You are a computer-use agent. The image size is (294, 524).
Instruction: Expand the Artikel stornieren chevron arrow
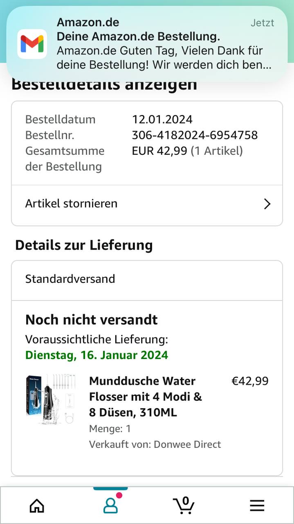267,204
